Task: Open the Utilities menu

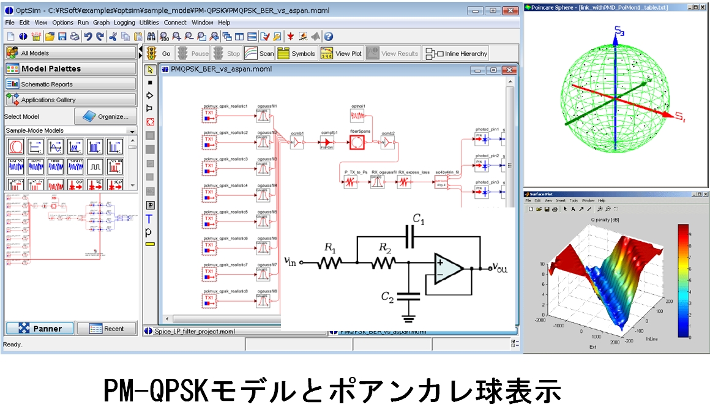Action: (x=149, y=22)
